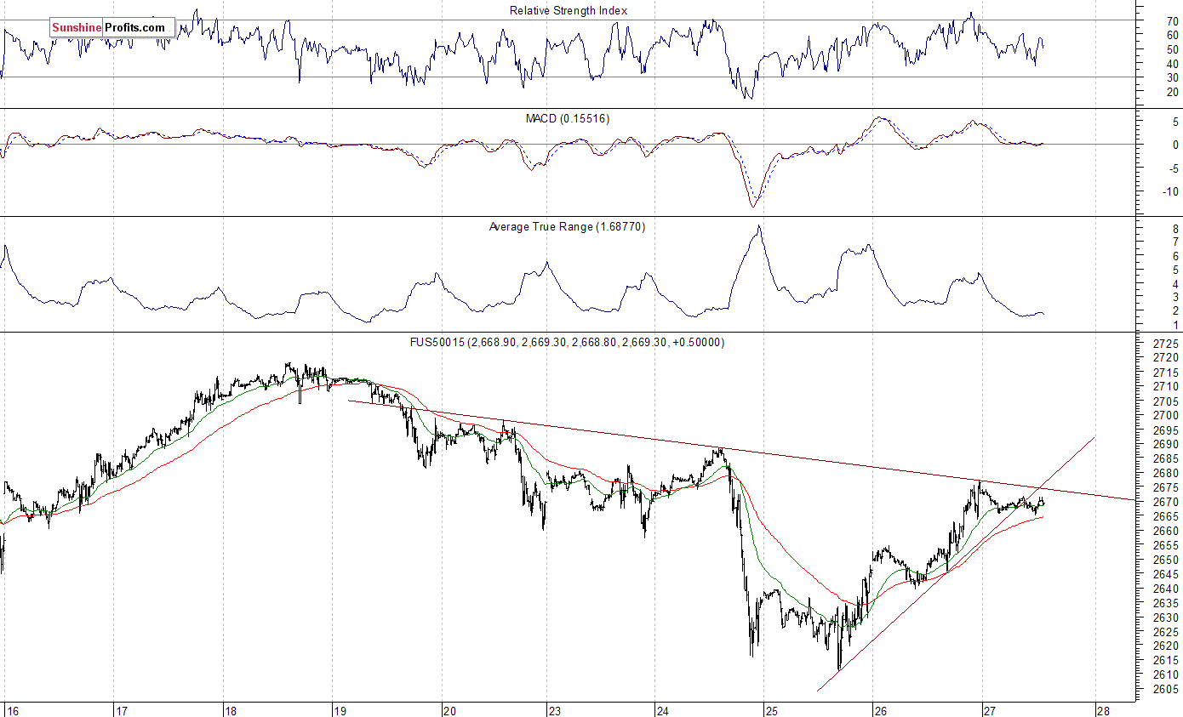1183x717 pixels.
Task: Click date label 23 on time axis
Action: pos(554,710)
